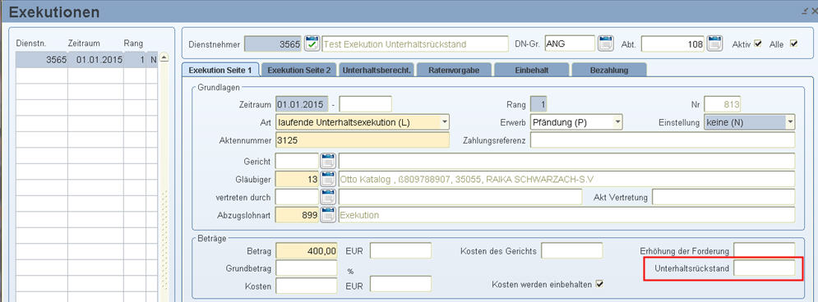The image size is (818, 302).
Task: Click the Zeitraum start field 01.01.2015
Action: point(302,104)
